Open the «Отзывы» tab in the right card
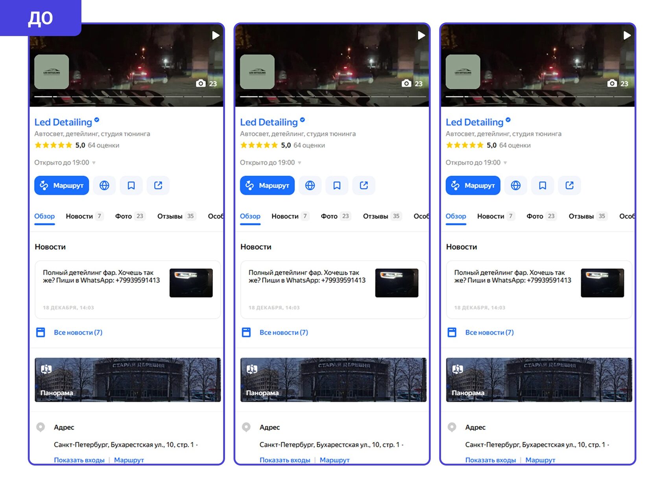 tap(588, 216)
